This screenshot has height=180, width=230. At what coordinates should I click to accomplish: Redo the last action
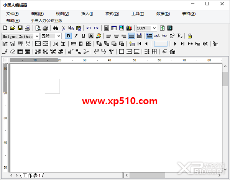(96, 28)
